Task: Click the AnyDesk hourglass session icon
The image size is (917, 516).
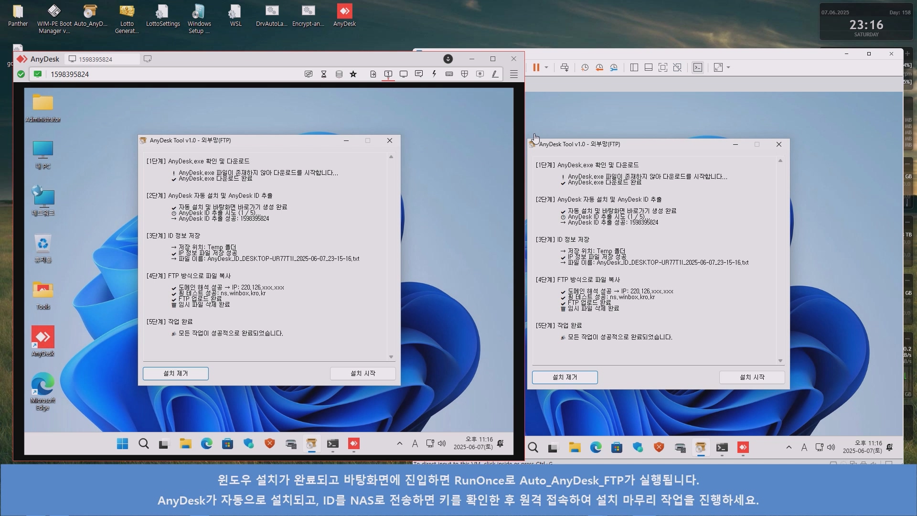Action: (324, 74)
